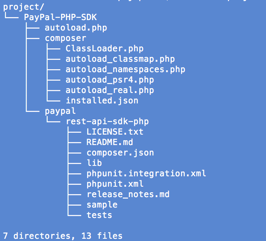Select the top-level autoload.php file
The width and height of the screenshot is (266, 241).
(76, 28)
